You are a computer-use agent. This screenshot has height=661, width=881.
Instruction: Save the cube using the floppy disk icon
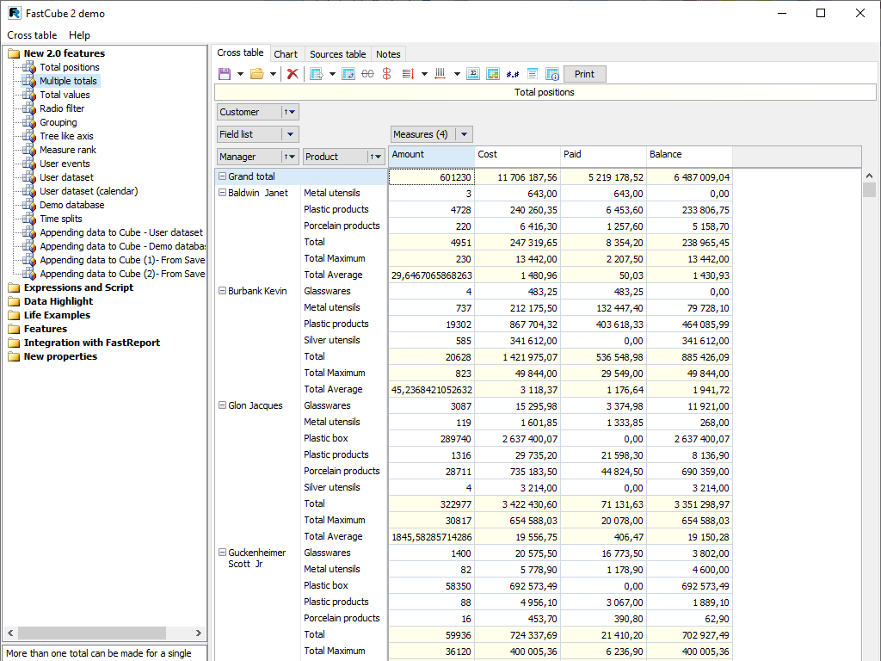(224, 73)
